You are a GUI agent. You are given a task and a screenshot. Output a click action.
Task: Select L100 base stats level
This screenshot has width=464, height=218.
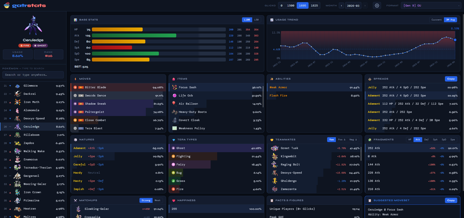247,20
